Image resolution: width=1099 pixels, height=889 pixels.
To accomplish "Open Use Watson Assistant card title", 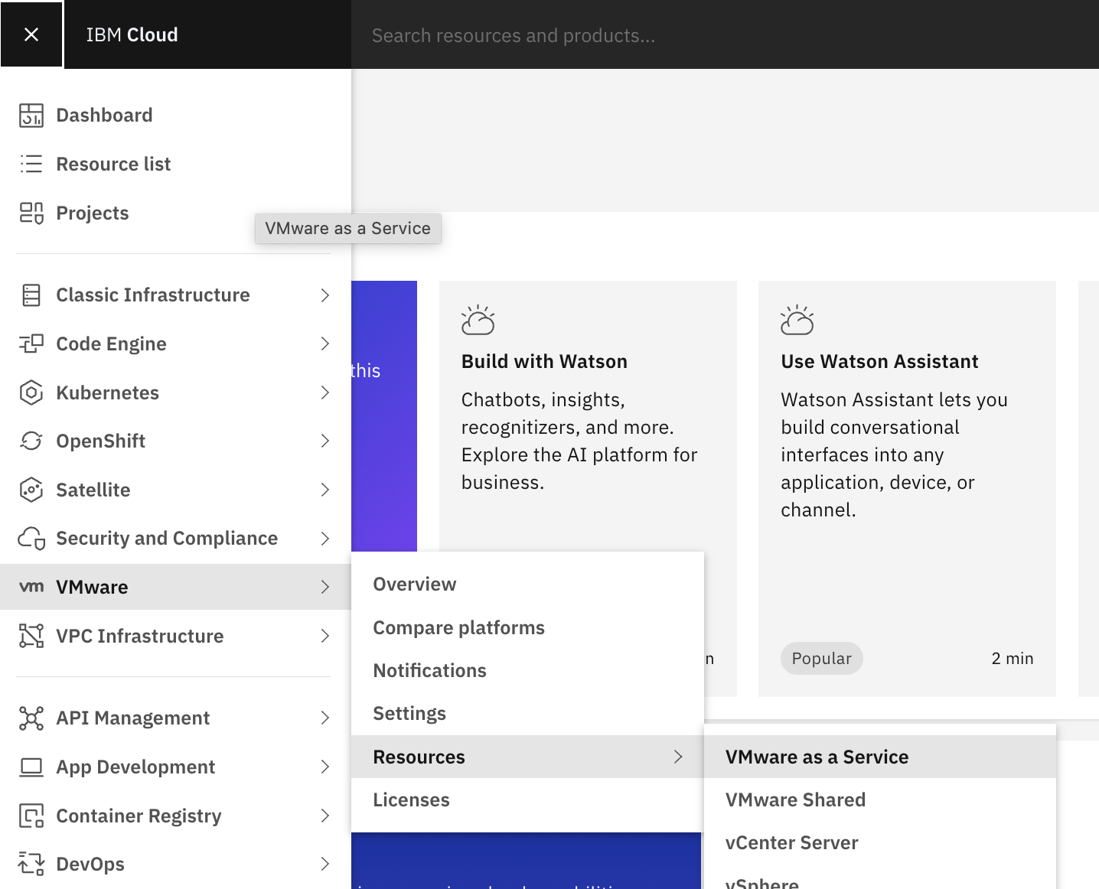I will (x=879, y=361).
